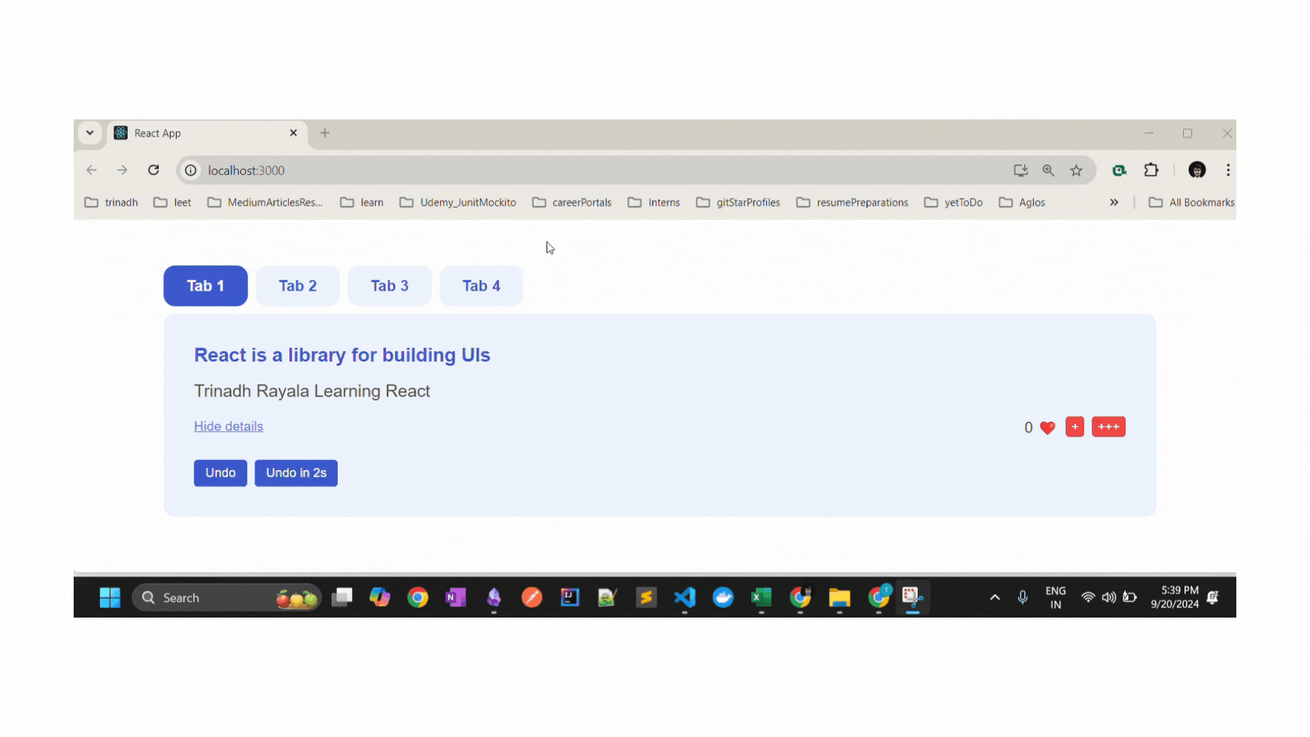Image resolution: width=1310 pixels, height=737 pixels.
Task: Expand hidden bookmarks with double chevron
Action: click(1113, 203)
